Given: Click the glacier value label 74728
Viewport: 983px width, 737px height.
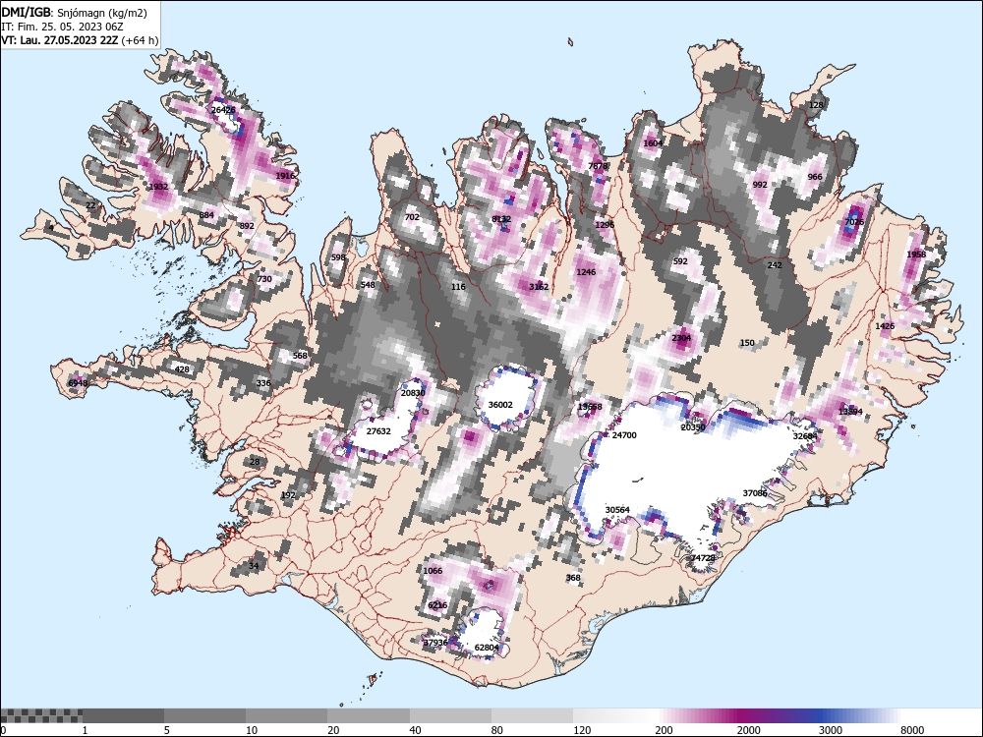Looking at the screenshot, I should pyautogui.click(x=703, y=558).
